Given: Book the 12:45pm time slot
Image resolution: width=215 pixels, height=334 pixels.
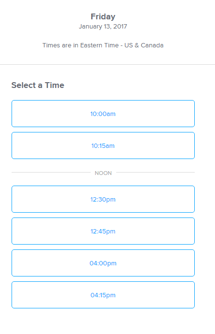Looking at the screenshot, I should pyautogui.click(x=103, y=231).
